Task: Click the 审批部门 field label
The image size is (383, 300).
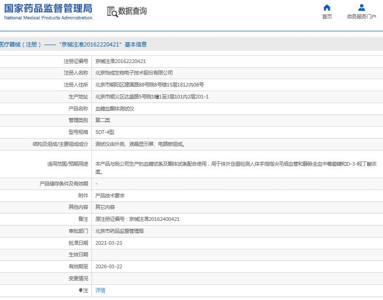Action: coord(79,231)
